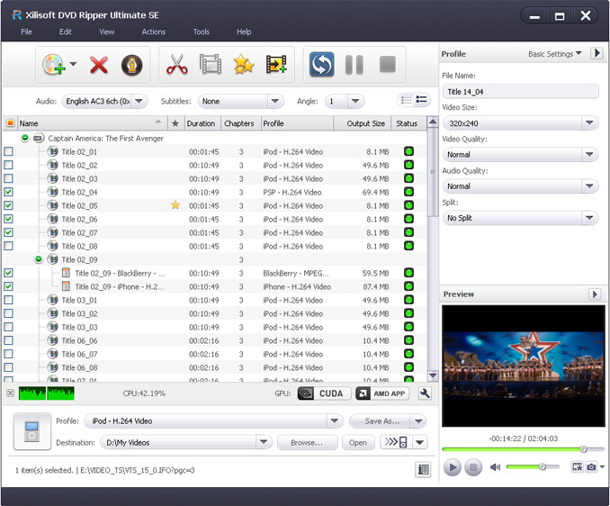Open the Help menu

244,32
